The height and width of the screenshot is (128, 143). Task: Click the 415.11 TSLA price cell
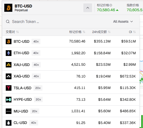pyautogui.click(x=80, y=88)
